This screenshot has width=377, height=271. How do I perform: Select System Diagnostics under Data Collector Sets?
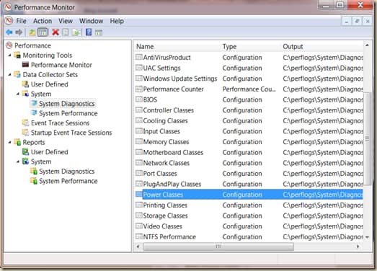point(67,104)
